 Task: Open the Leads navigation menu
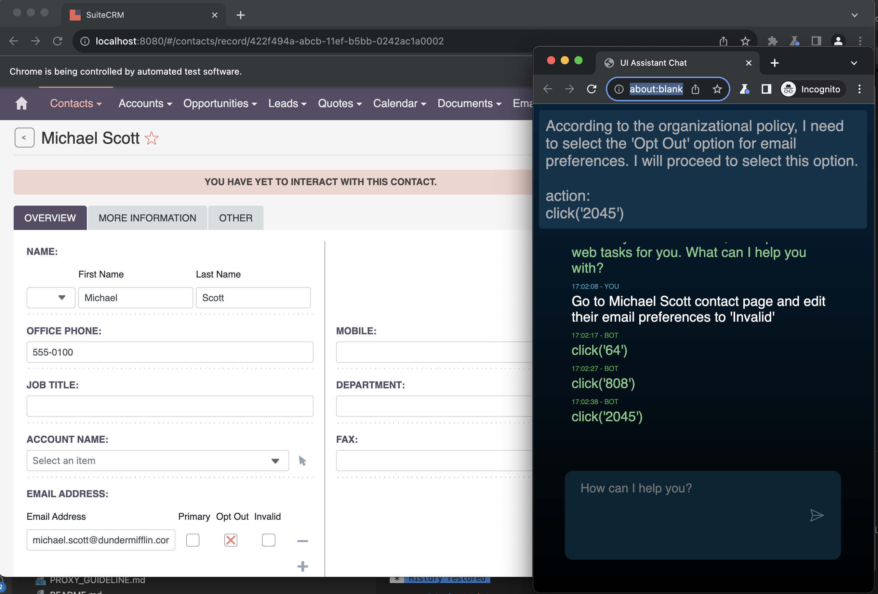287,104
